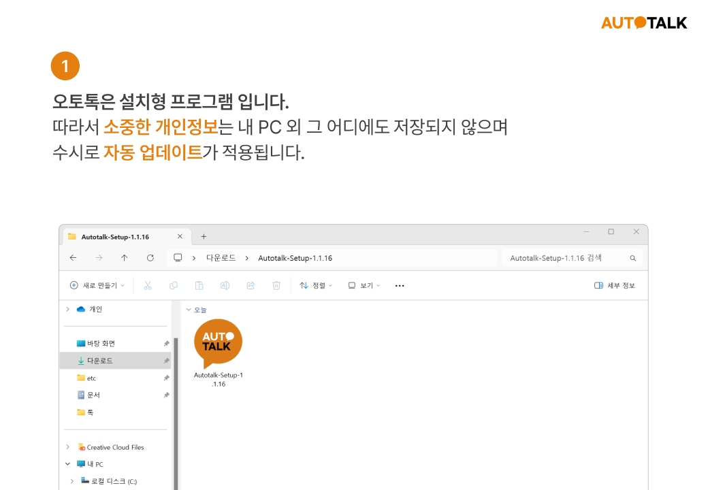Expand the 로컬 디스크 (C:) node
Screen dimensions: 708x490
(x=71, y=481)
